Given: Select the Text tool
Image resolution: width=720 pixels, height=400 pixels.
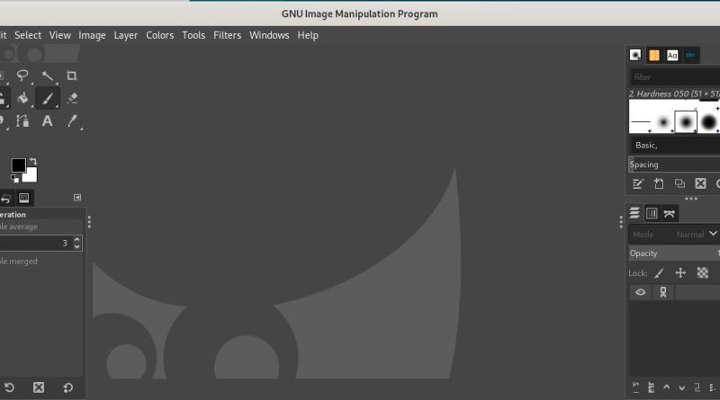Looking at the screenshot, I should [48, 120].
